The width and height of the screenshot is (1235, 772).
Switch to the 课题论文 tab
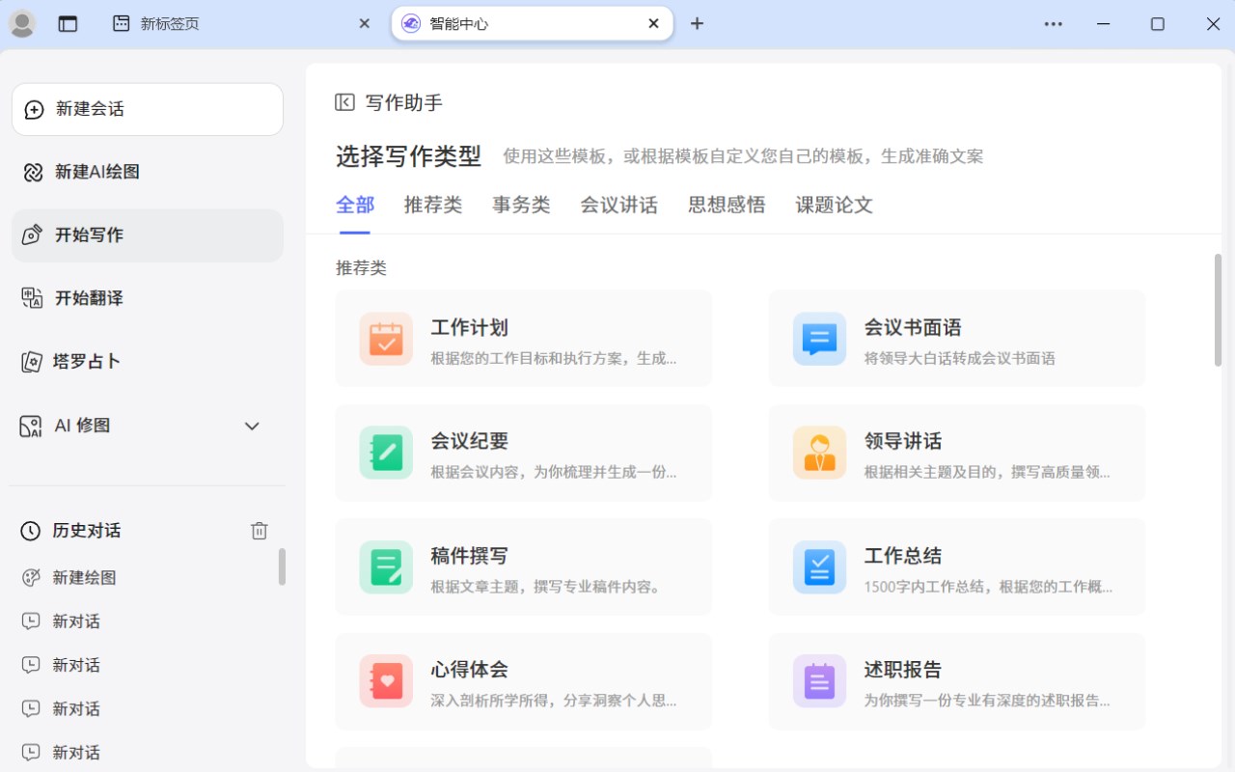(834, 205)
